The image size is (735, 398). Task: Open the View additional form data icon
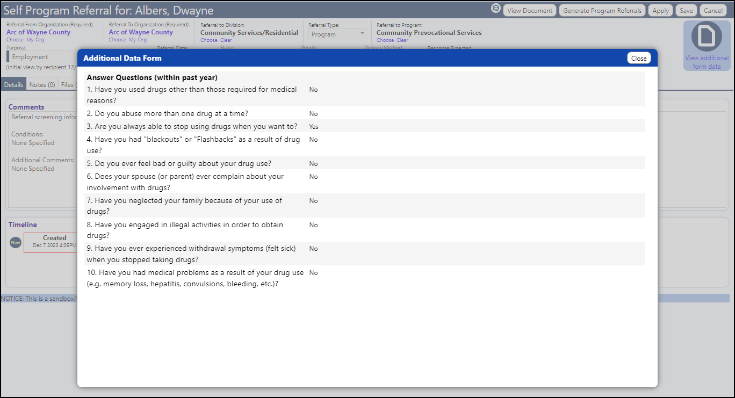pos(707,37)
